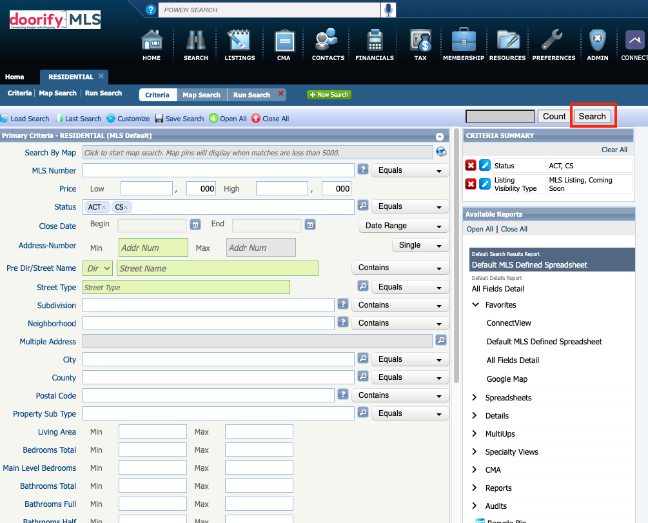The height and width of the screenshot is (523, 648).
Task: Open the Status lookup magnifier icon
Action: coord(363,205)
